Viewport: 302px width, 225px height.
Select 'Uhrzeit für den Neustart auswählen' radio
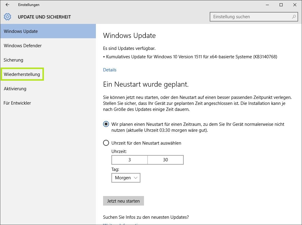106,143
